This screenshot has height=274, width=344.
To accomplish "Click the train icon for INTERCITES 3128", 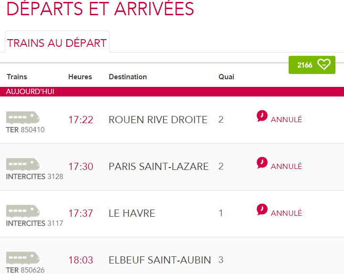I will (23, 164).
